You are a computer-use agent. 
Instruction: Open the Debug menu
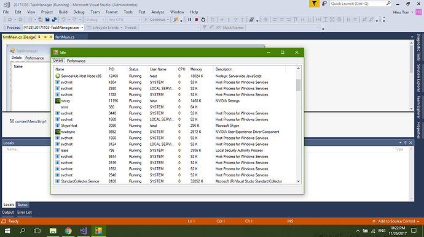tap(79, 12)
